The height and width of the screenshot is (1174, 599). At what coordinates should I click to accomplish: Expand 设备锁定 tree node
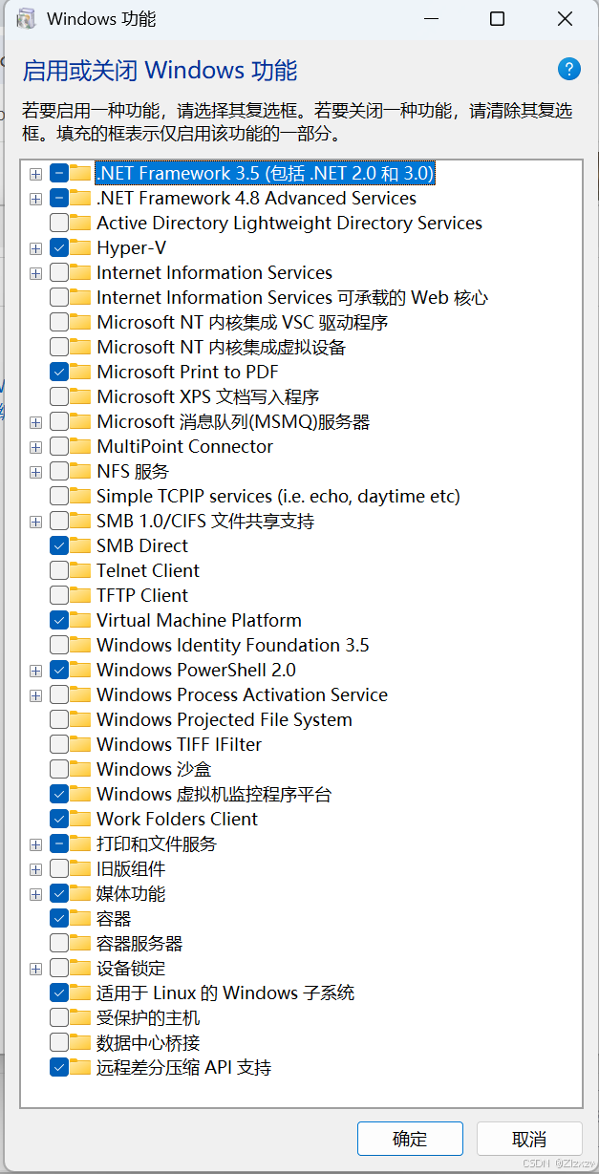(35, 969)
